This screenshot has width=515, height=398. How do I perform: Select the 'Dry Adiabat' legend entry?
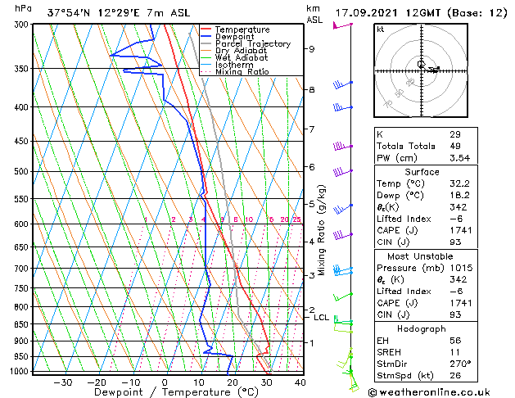click(241, 51)
